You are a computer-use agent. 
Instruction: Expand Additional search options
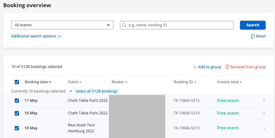36,36
